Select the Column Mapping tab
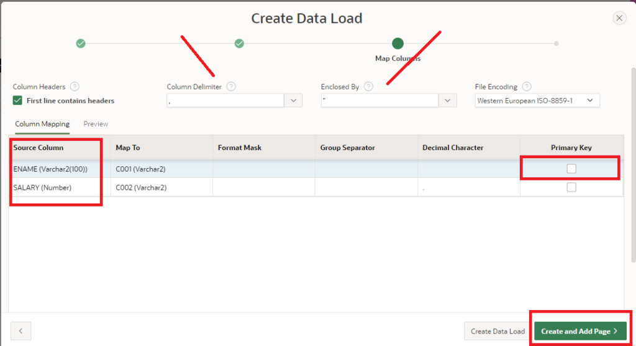Viewport: 636px width, 346px height. point(42,124)
